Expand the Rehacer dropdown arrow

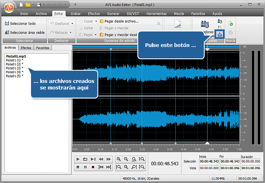[71, 33]
